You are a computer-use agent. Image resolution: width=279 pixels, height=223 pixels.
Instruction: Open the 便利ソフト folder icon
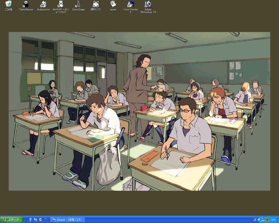[x=96, y=6]
